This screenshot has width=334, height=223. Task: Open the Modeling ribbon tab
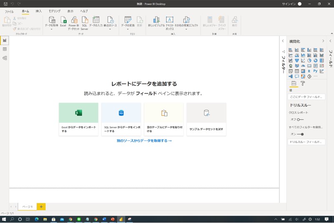(x=54, y=11)
